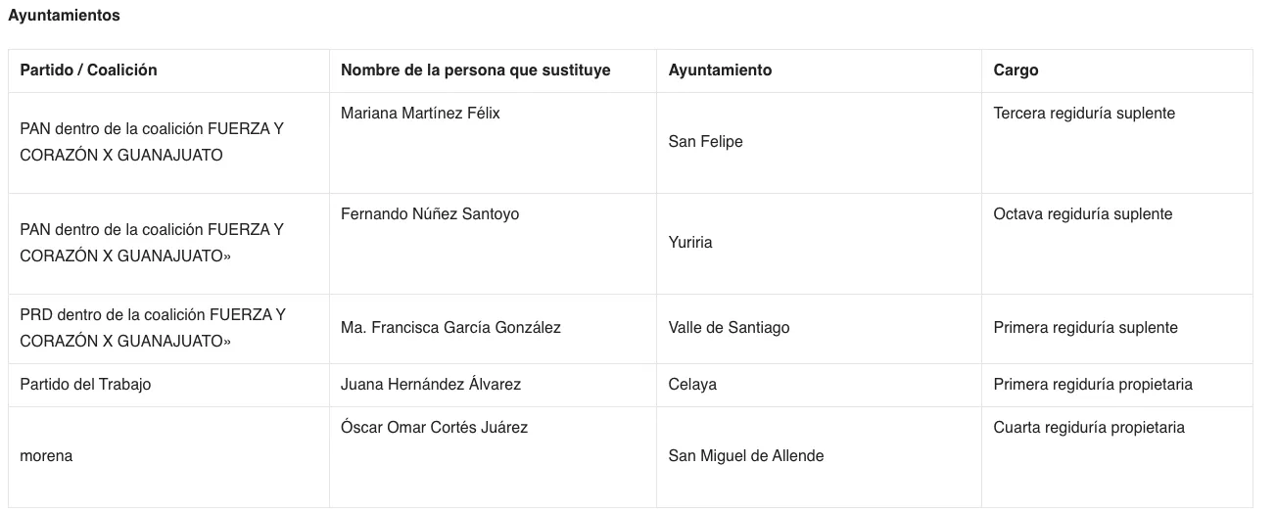Click 'Octava regiduría suplente' cargo cell
The height and width of the screenshot is (512, 1276).
click(x=1082, y=214)
